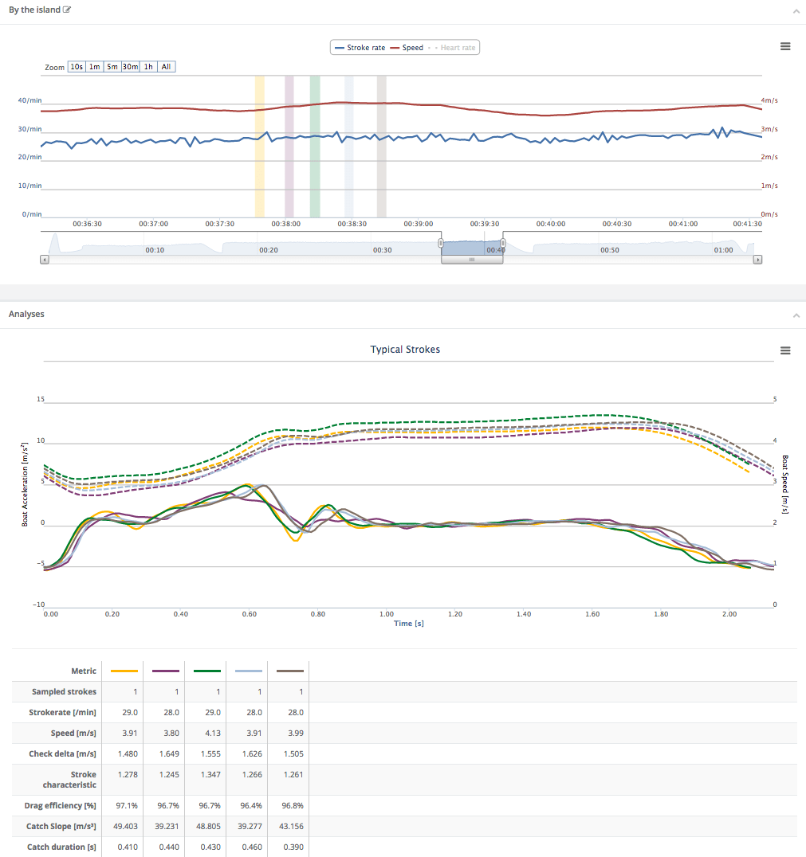The image size is (806, 857).
Task: Click the green highlighted stroke band
Action: click(315, 147)
